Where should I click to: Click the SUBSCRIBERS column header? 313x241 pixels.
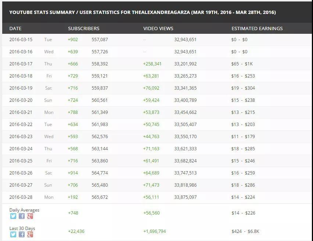(83, 28)
